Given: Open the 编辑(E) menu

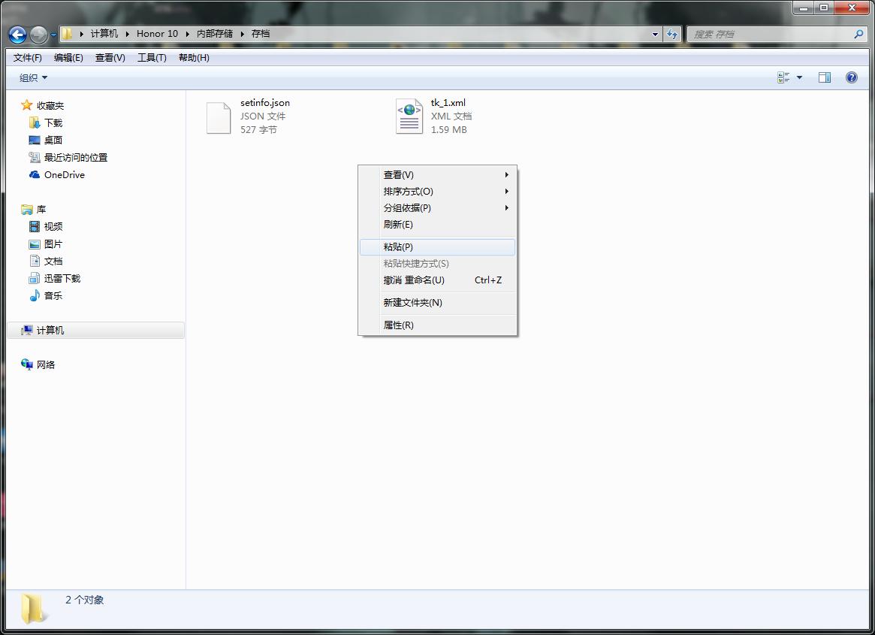Looking at the screenshot, I should point(68,58).
